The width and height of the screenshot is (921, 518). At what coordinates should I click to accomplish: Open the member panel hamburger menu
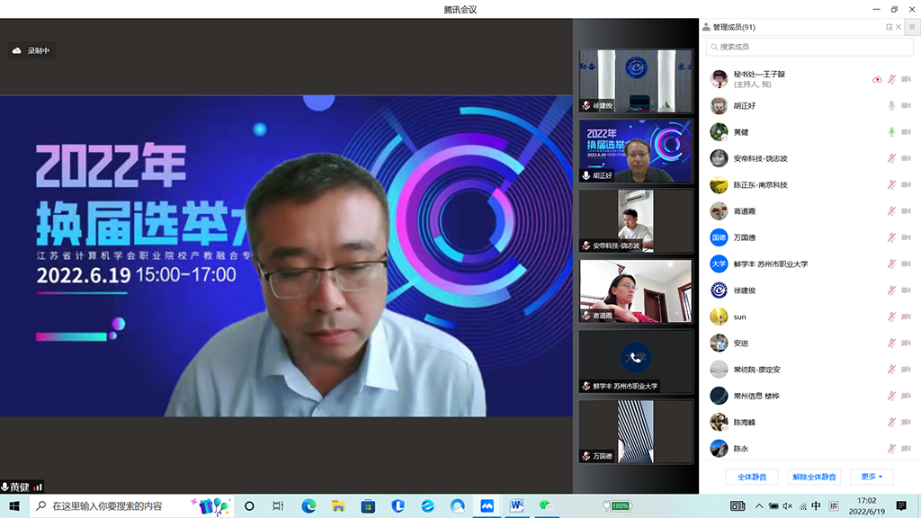911,27
